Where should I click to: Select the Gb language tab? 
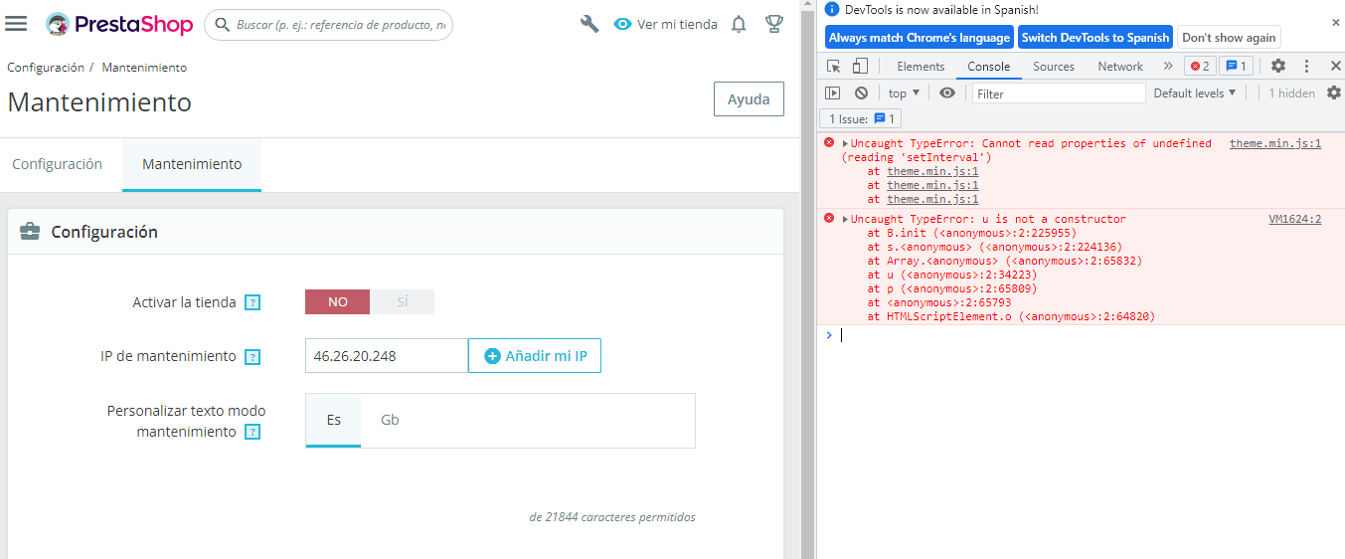390,420
